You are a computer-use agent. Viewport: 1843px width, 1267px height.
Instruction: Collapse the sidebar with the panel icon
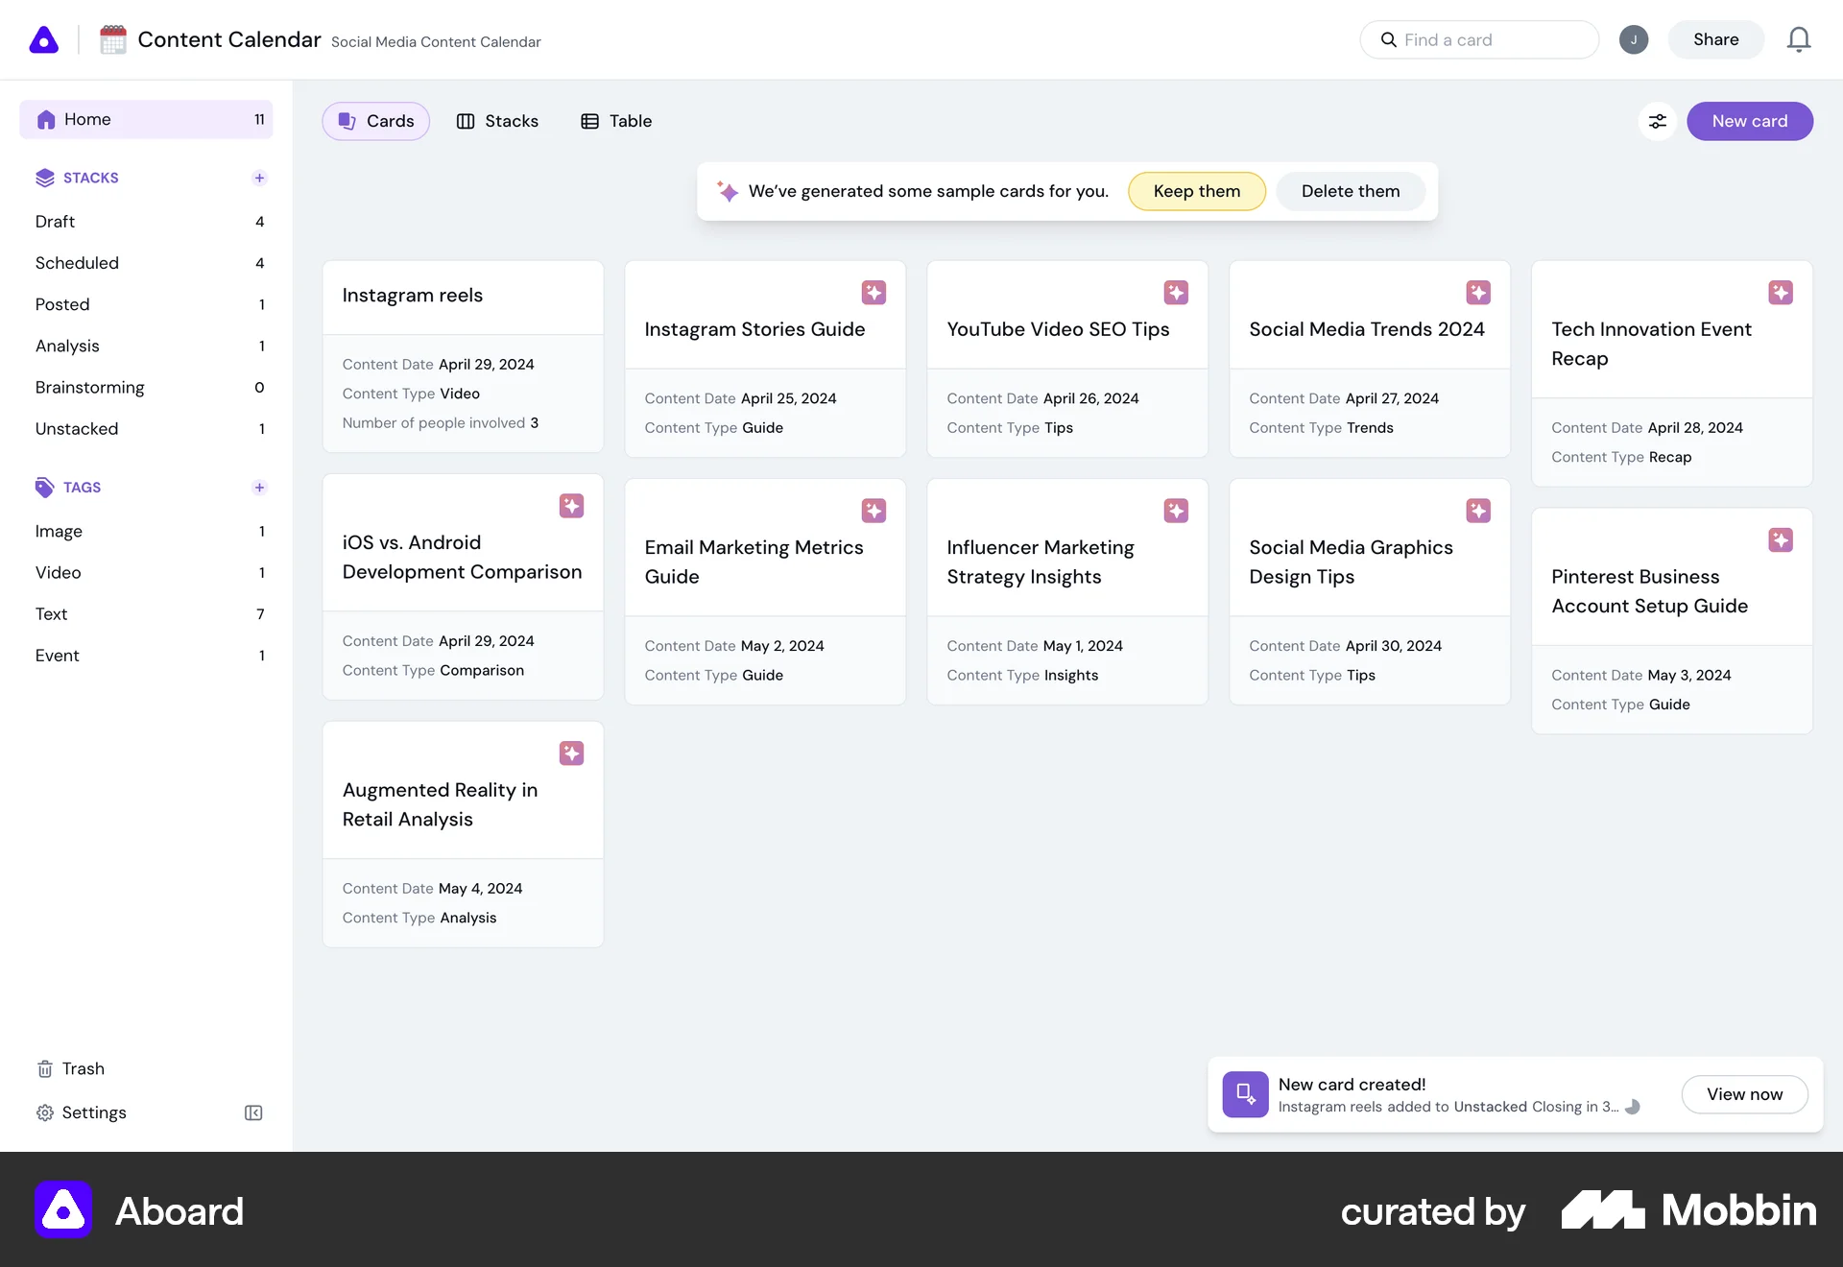(253, 1112)
